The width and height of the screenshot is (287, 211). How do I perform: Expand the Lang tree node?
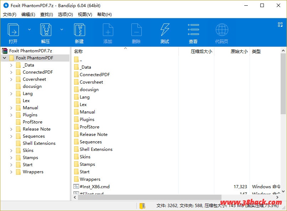pyautogui.click(x=11, y=94)
